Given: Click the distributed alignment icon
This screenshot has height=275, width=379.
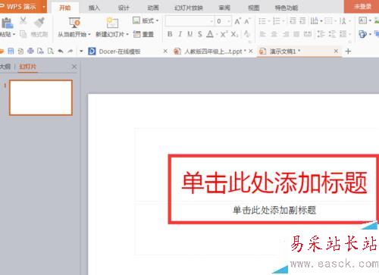Looking at the screenshot, I should (308, 34).
